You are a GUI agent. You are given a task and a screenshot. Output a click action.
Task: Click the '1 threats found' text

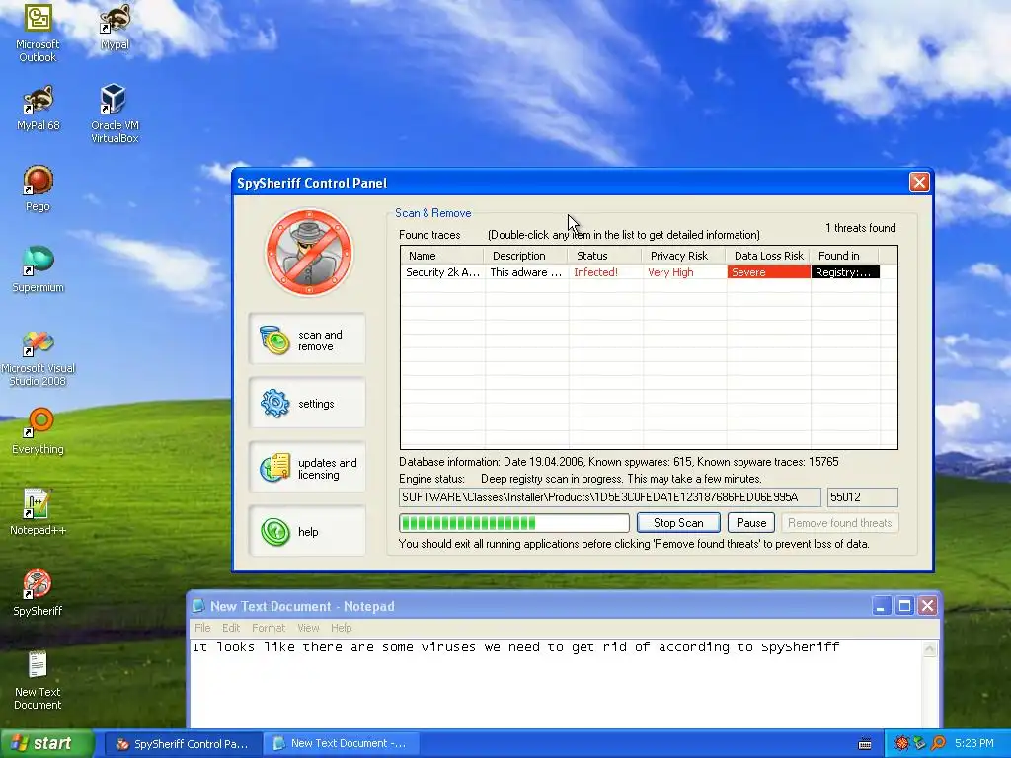click(860, 228)
